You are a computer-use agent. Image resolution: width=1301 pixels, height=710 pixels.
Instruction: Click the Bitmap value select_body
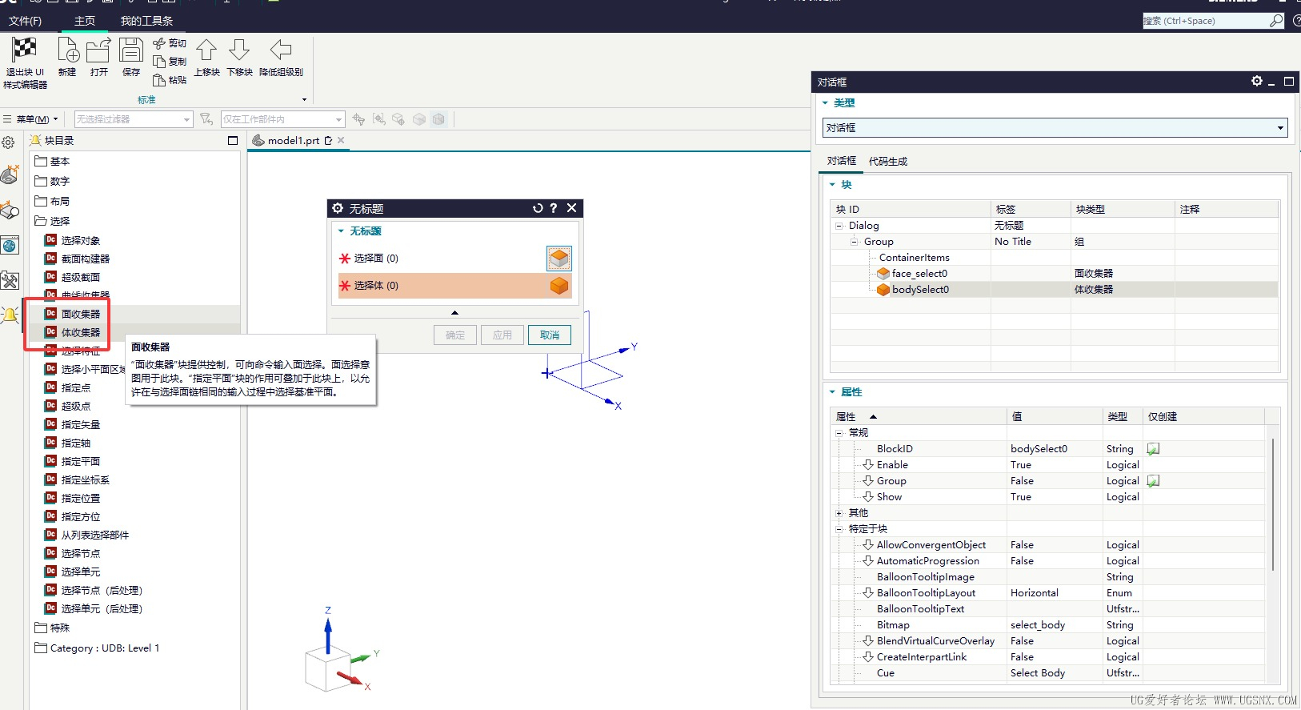click(x=1038, y=625)
